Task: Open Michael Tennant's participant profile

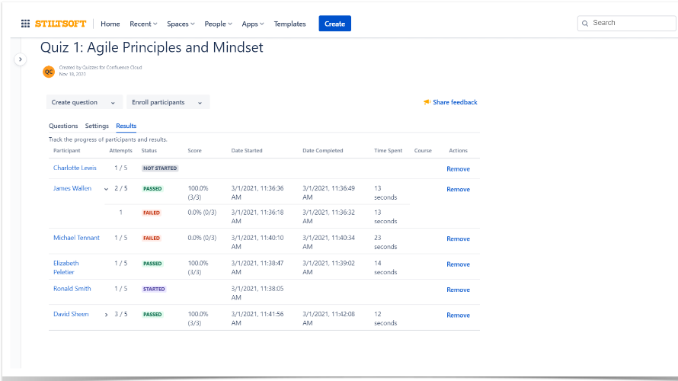Action: [76, 238]
